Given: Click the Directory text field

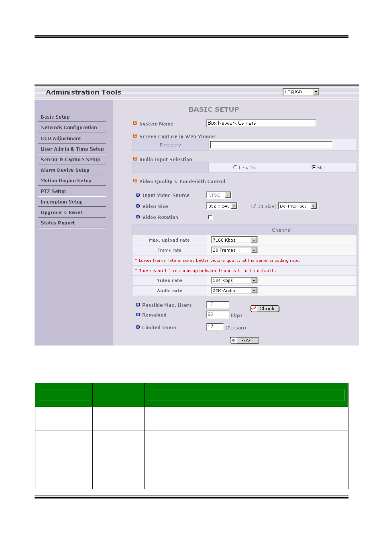Looking at the screenshot, I should pyautogui.click(x=271, y=145).
